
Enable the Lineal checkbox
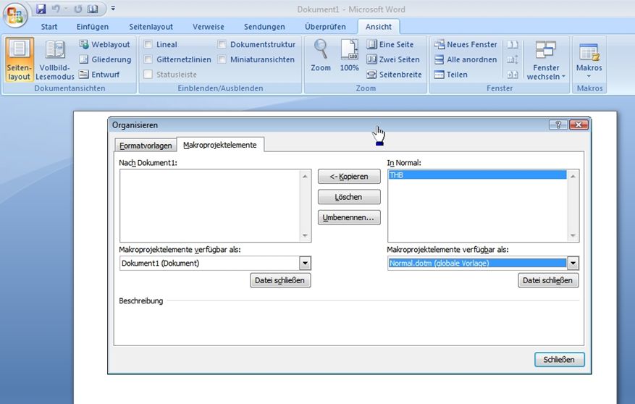148,45
